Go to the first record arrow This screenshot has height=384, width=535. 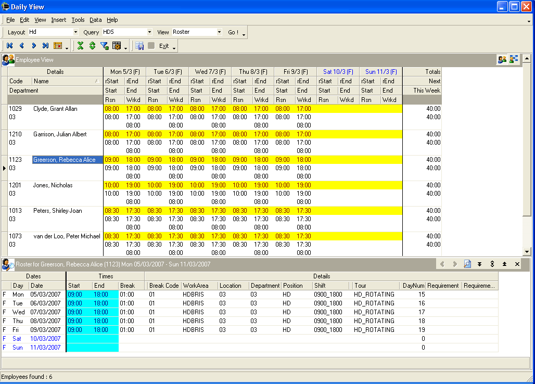pyautogui.click(x=9, y=46)
